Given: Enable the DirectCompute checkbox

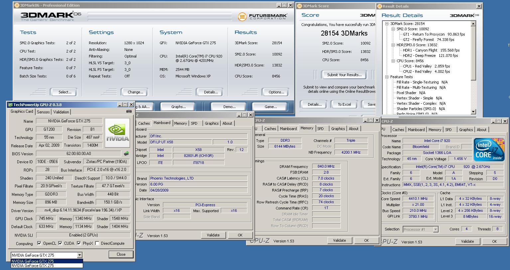Looking at the screenshot, I should tap(97, 243).
